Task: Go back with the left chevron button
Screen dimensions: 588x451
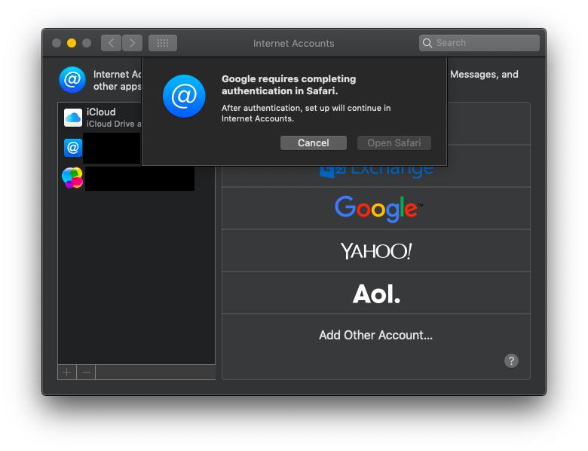Action: pyautogui.click(x=111, y=43)
